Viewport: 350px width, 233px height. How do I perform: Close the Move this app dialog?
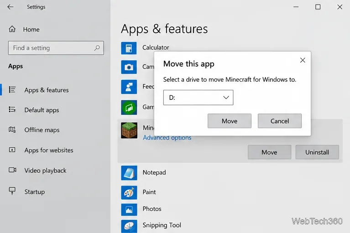(x=303, y=60)
